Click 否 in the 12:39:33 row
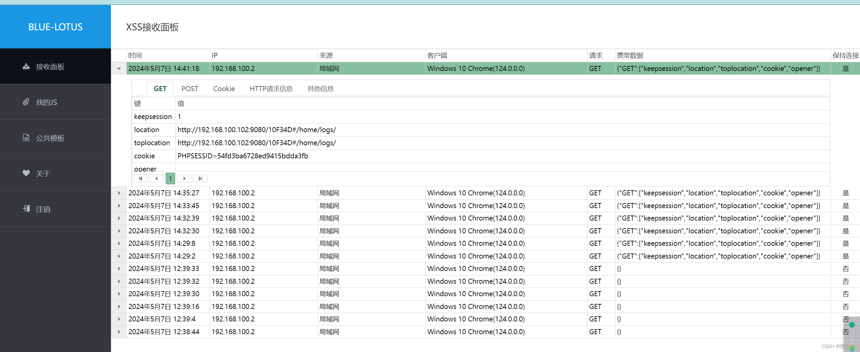This screenshot has width=860, height=352. [846, 269]
